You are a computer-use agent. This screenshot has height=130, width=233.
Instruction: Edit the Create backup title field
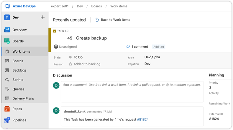pos(91,38)
